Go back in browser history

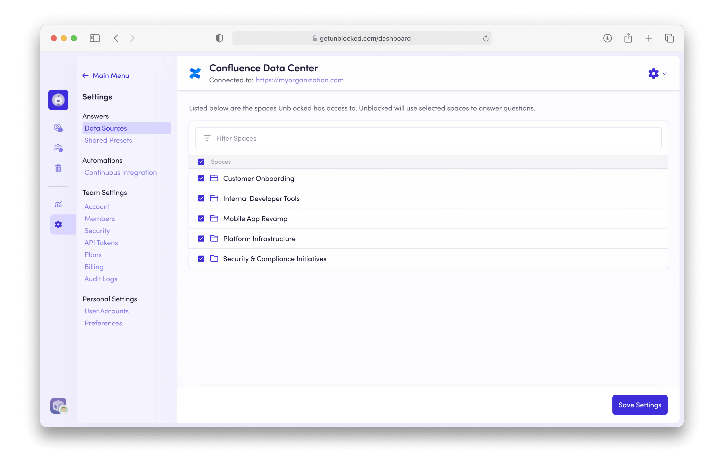coord(116,38)
